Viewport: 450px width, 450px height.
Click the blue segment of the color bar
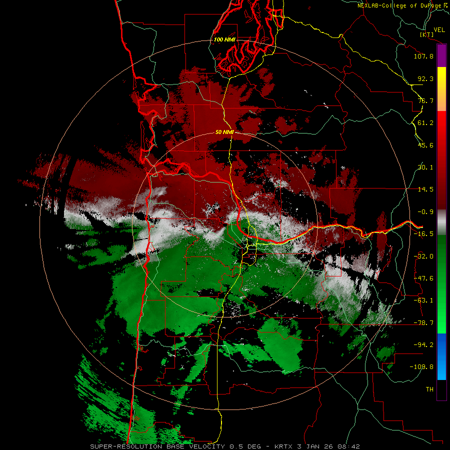pos(441,356)
